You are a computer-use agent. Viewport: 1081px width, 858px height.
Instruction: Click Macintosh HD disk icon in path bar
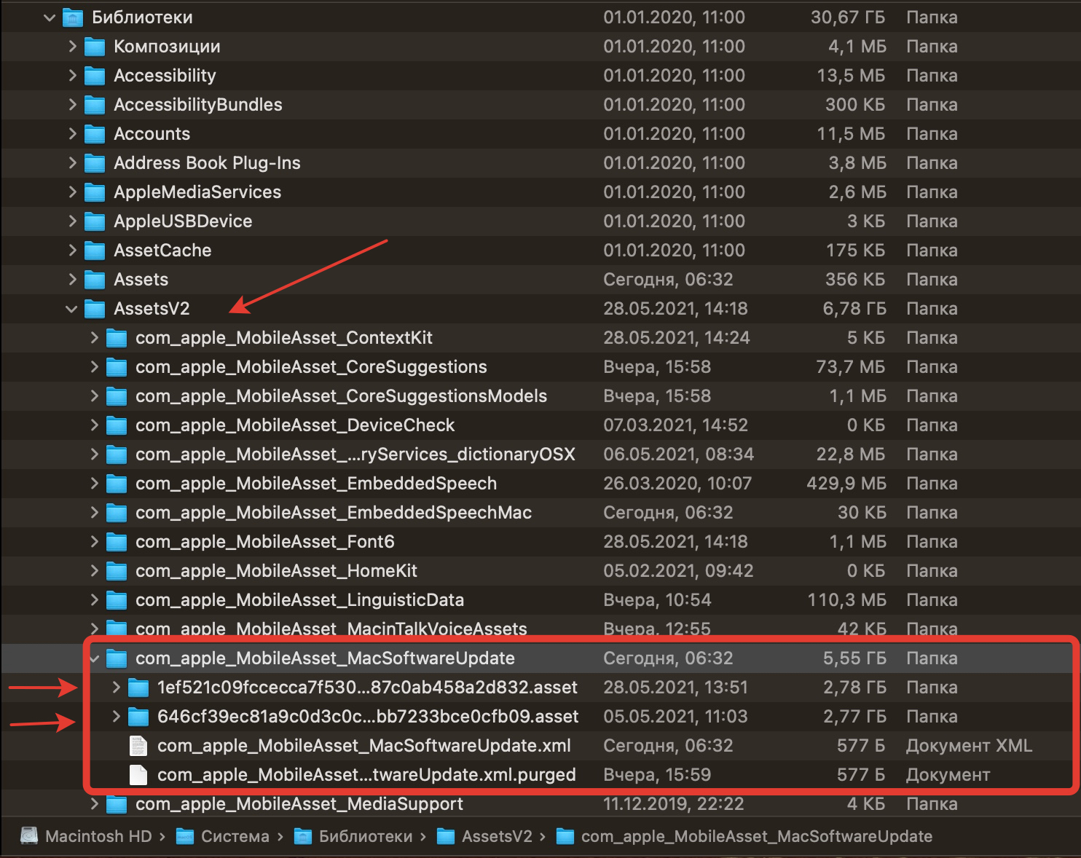29,836
